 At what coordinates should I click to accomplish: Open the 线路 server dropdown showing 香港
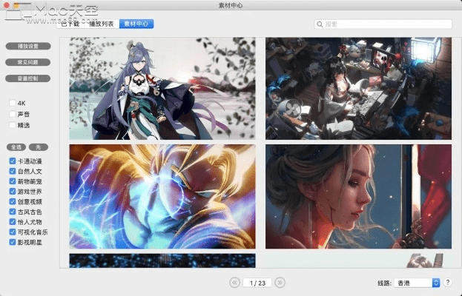pos(417,283)
